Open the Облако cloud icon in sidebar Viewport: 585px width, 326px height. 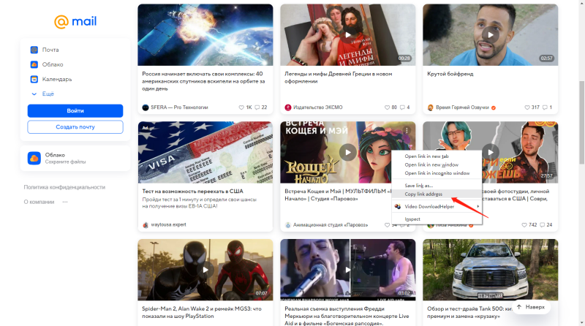pos(34,64)
